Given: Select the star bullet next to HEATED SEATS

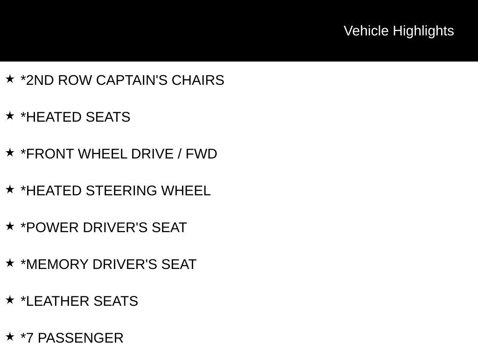Looking at the screenshot, I should [x=10, y=116].
